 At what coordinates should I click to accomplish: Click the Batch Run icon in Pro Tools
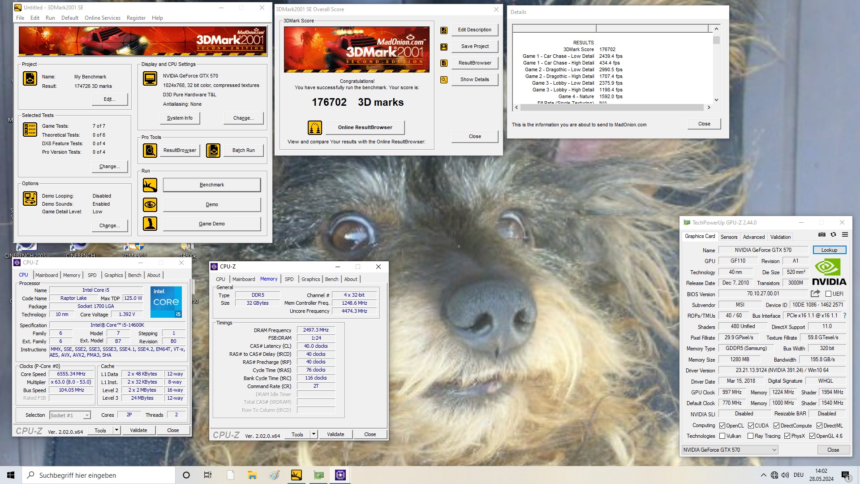[x=213, y=151]
